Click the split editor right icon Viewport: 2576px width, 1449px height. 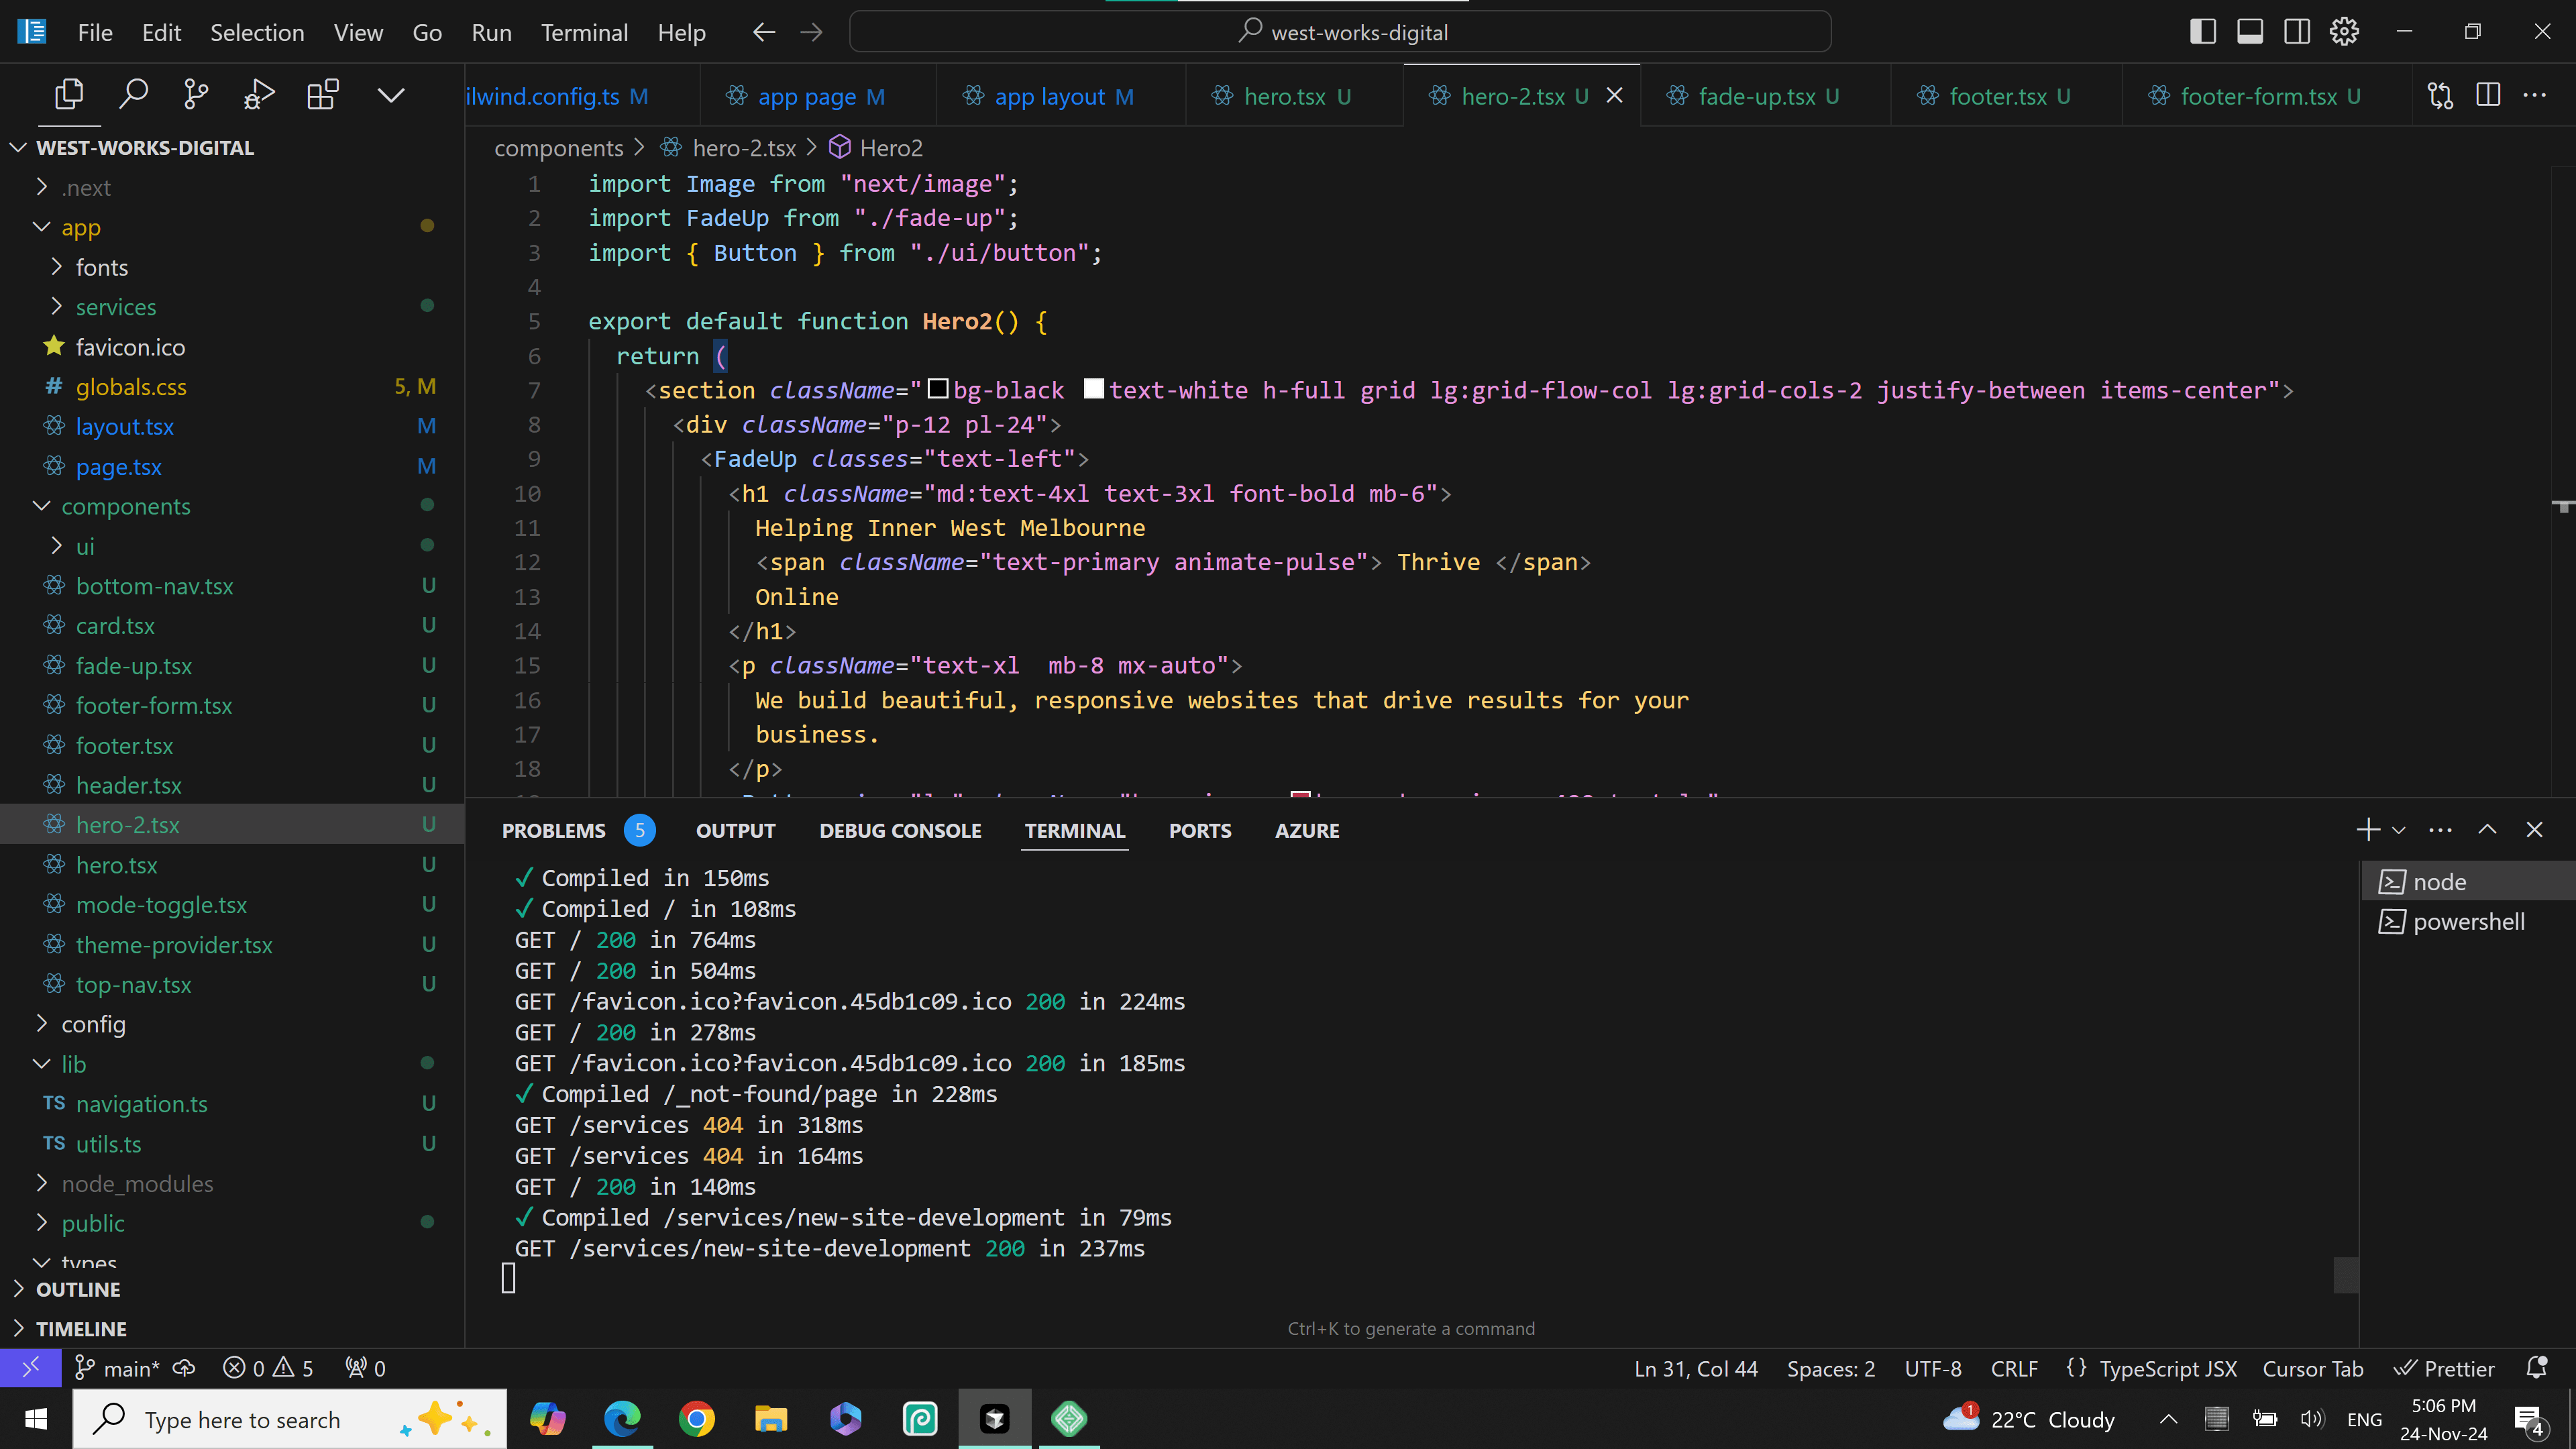point(2487,95)
